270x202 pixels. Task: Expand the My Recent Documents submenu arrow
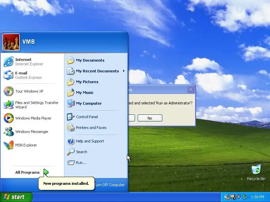coord(124,71)
